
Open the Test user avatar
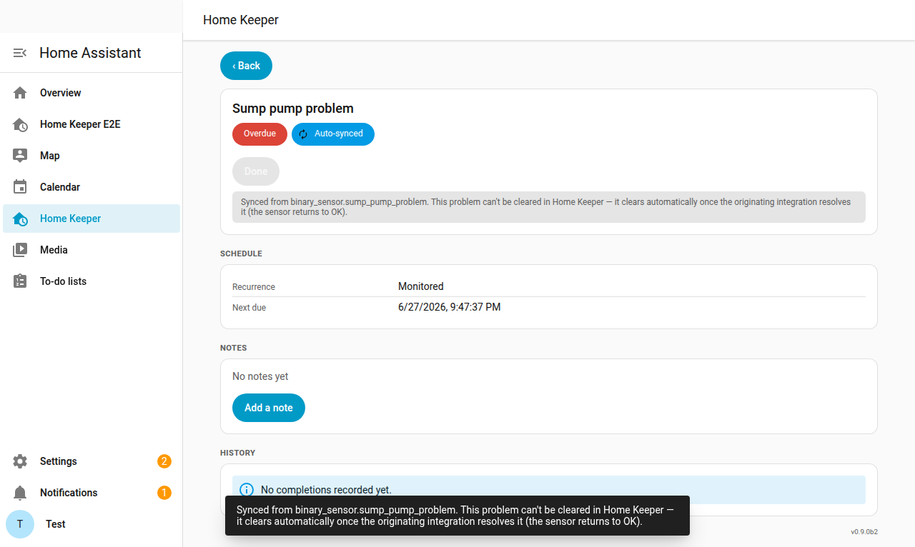(x=20, y=524)
